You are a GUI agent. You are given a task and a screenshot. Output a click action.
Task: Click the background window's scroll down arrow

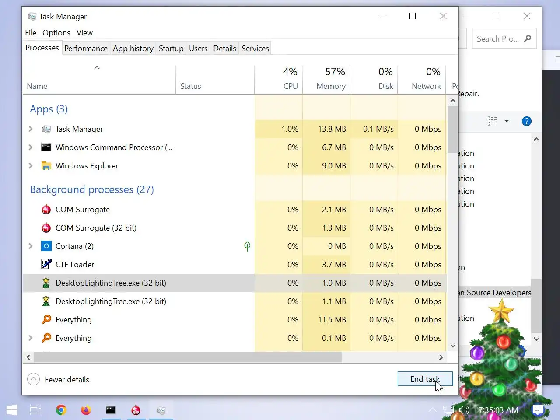pyautogui.click(x=537, y=339)
